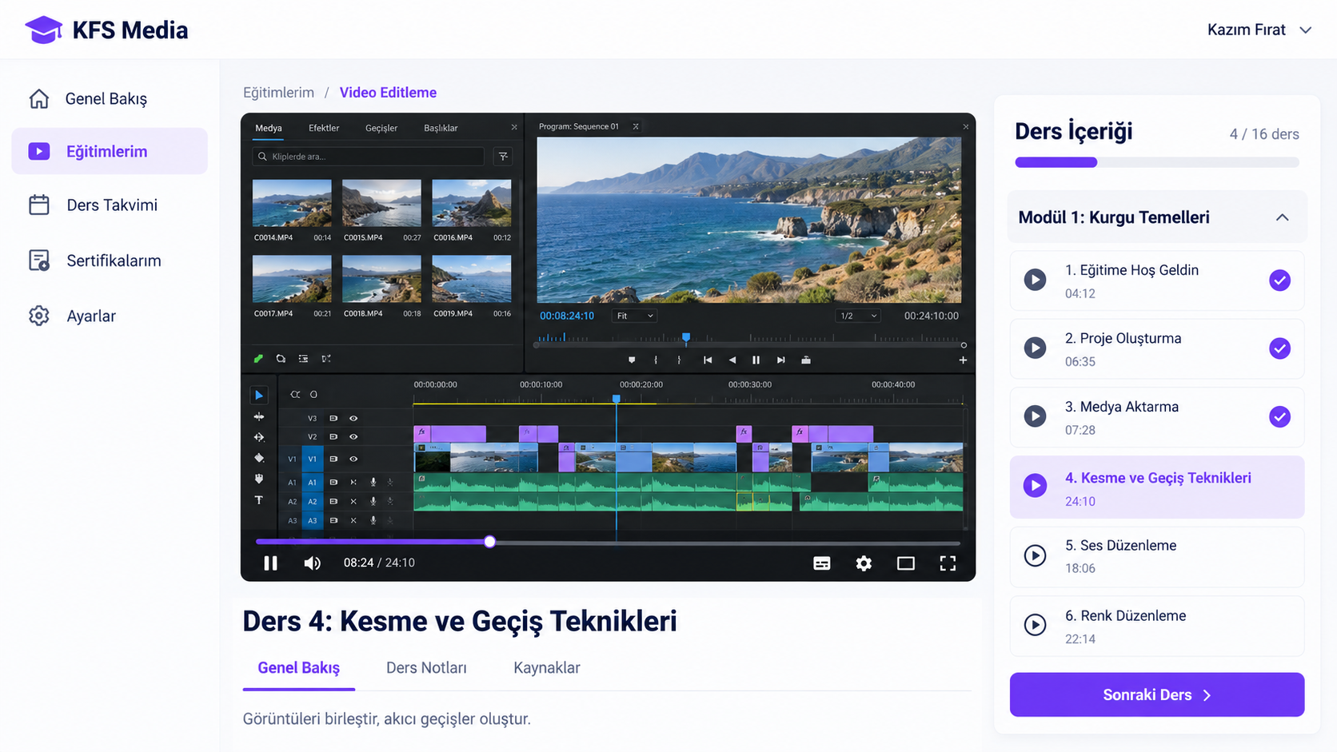Collapse Modül 1: Kurgu Temelleri section
Image resolution: width=1337 pixels, height=752 pixels.
[x=1157, y=217]
